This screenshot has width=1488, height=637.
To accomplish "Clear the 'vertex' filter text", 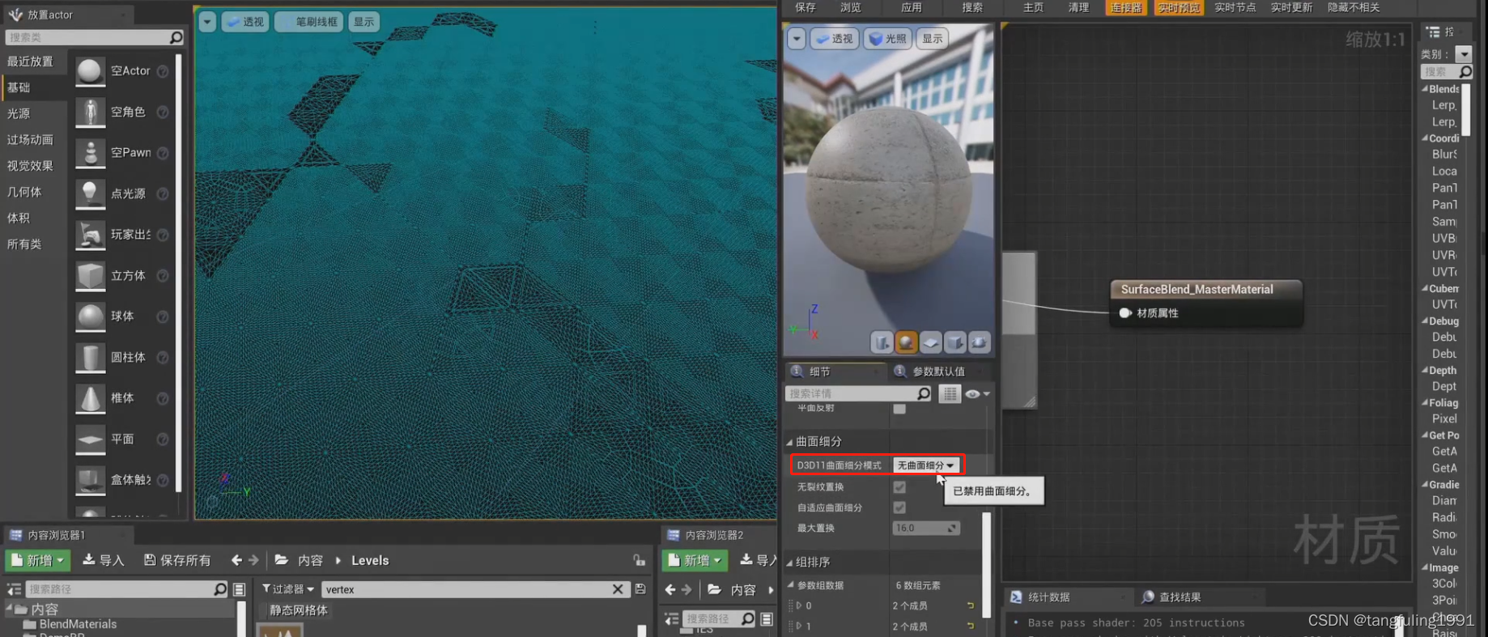I will coord(618,589).
